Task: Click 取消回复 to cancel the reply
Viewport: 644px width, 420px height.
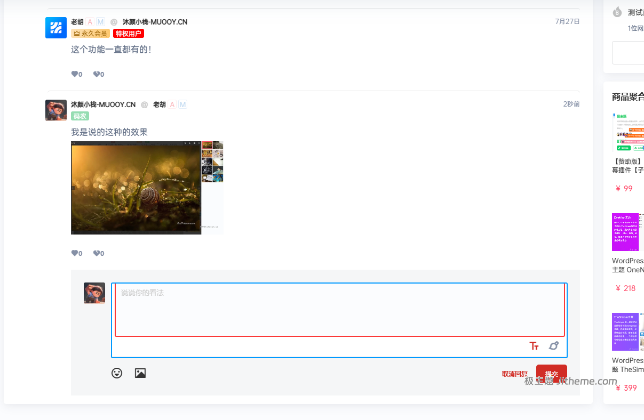Action: coord(515,374)
